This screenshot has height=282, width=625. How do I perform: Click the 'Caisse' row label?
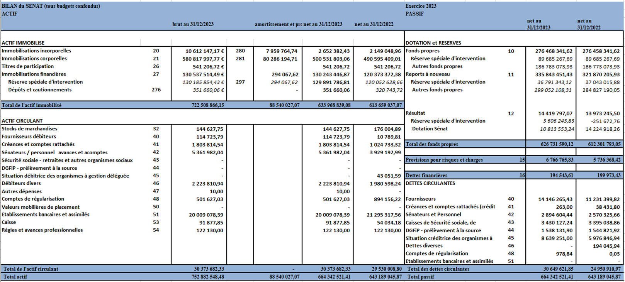tap(9, 222)
